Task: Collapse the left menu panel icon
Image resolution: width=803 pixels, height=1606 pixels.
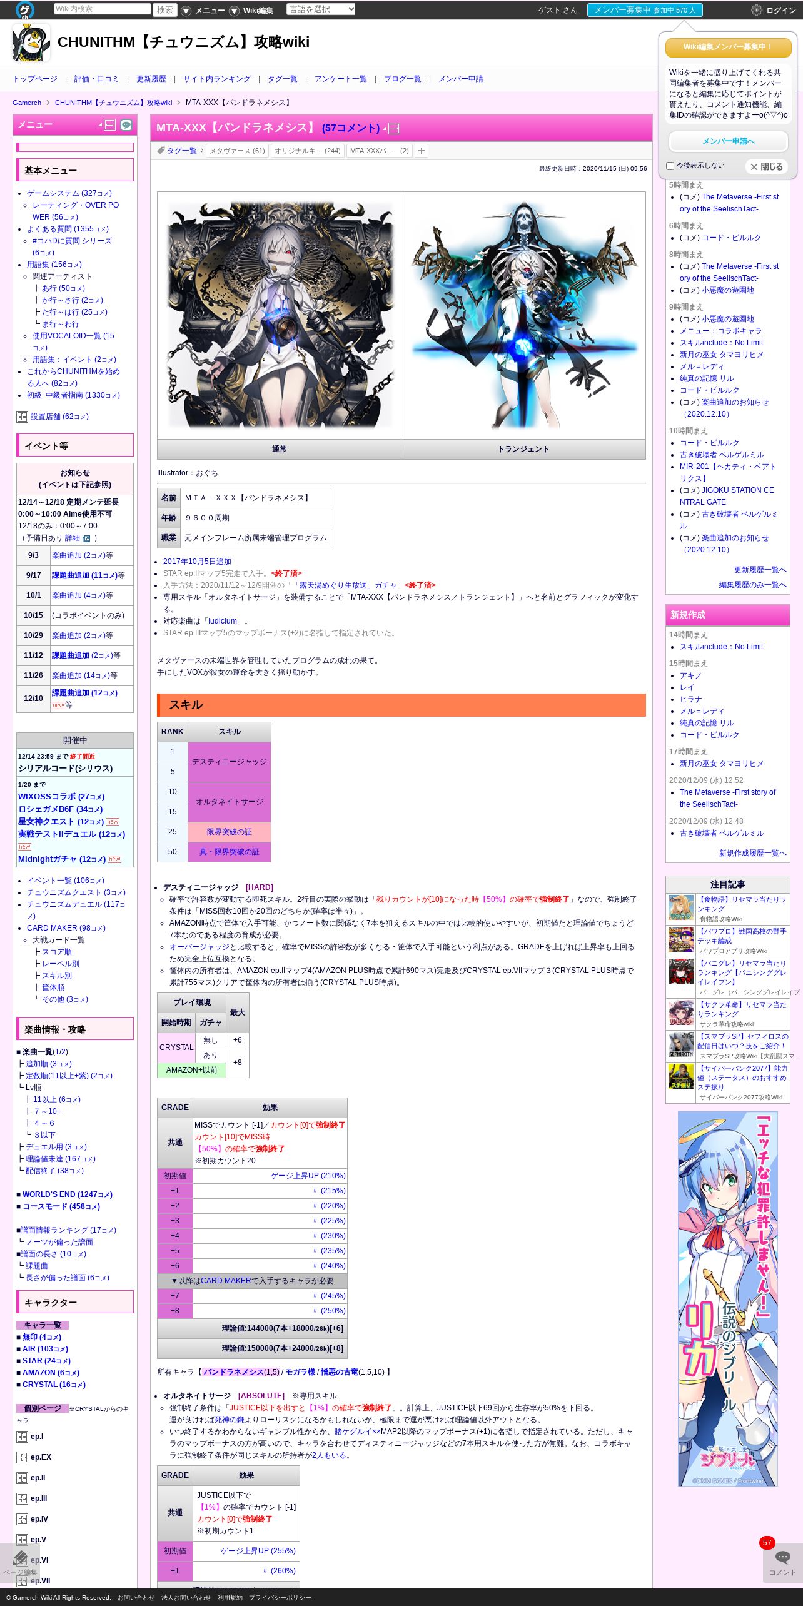Action: point(110,125)
